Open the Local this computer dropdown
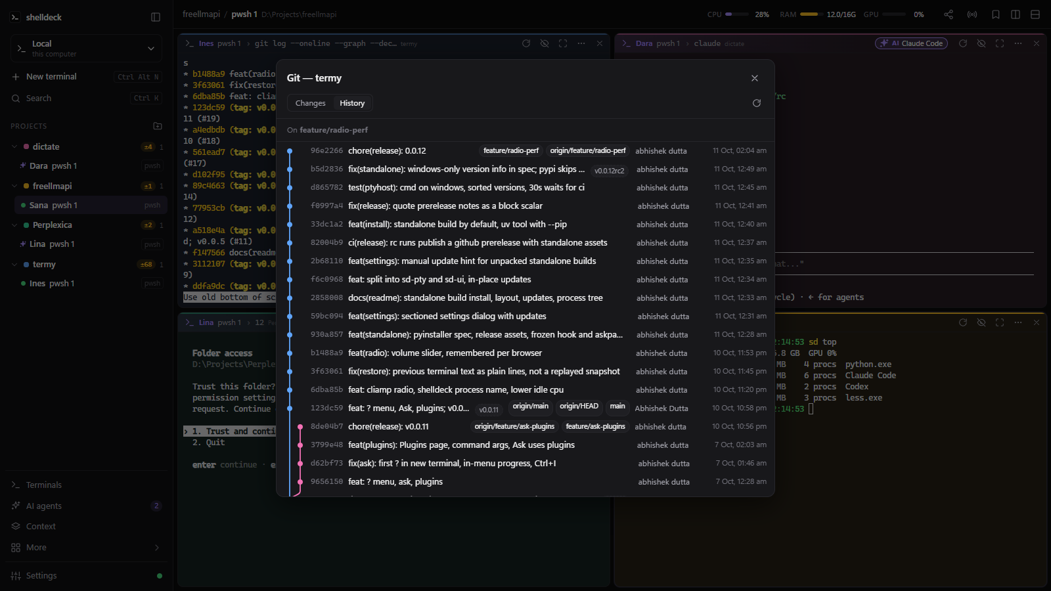Viewport: 1051px width, 591px height. click(86, 49)
